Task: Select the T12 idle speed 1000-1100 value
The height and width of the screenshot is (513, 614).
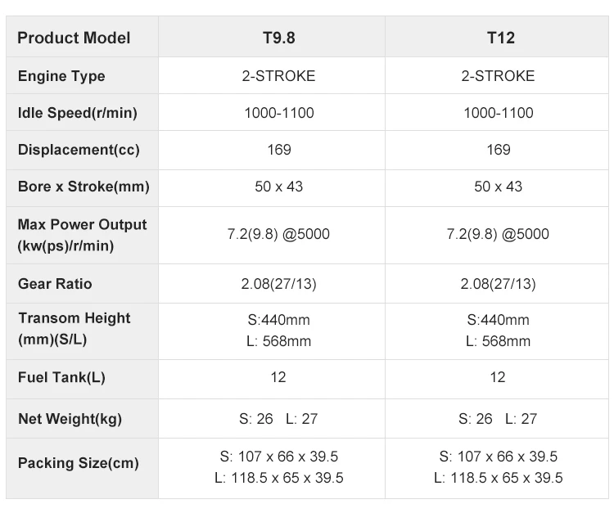Action: (x=498, y=113)
